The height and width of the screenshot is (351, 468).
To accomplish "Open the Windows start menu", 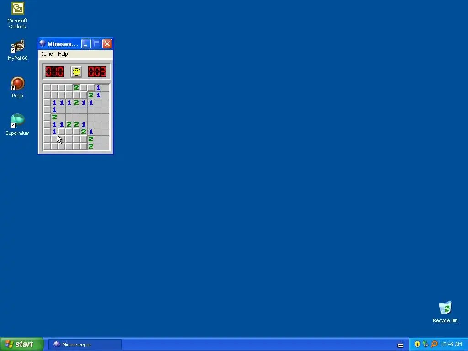I will coord(21,345).
